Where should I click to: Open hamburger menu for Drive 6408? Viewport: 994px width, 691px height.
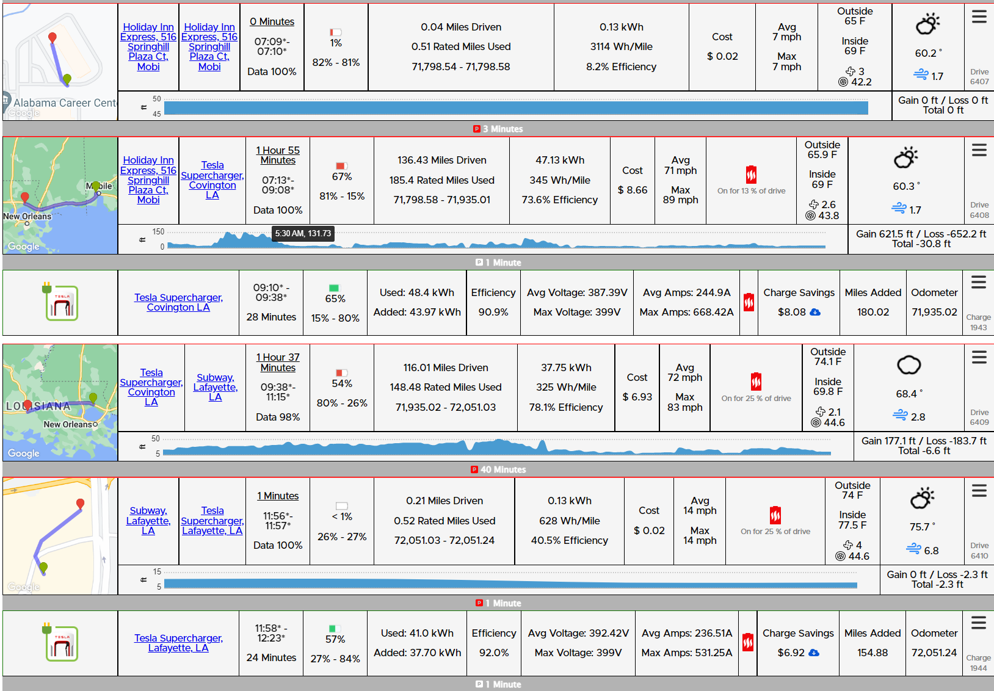click(979, 150)
